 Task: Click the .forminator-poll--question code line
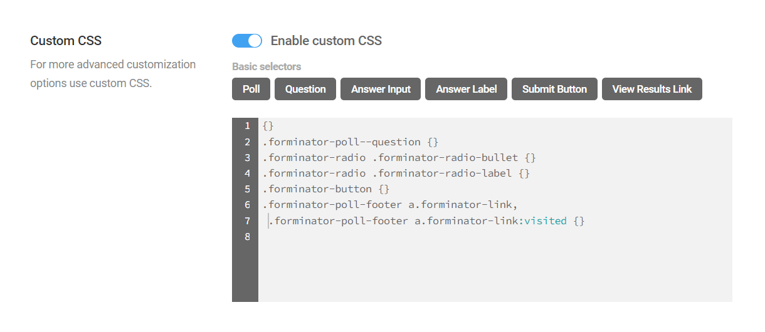(x=351, y=142)
